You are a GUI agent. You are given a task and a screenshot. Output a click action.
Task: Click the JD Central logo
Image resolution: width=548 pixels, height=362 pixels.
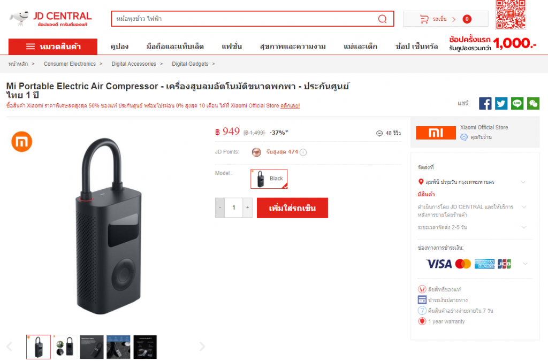[51, 19]
